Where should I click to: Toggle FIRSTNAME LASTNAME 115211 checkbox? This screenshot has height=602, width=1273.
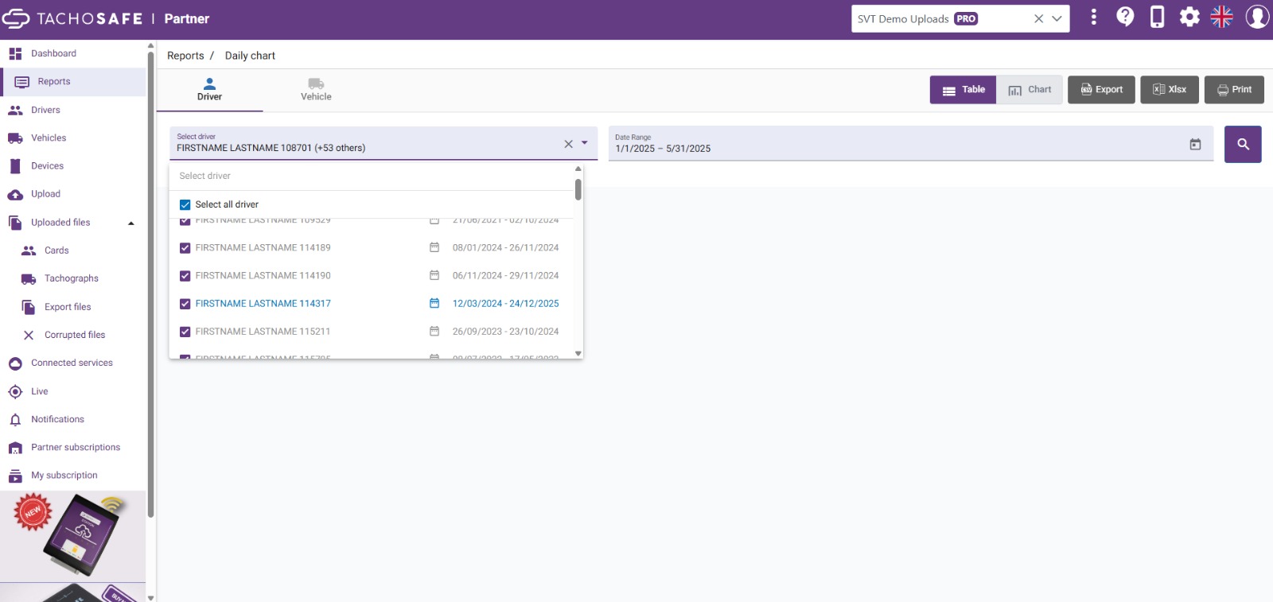(185, 332)
